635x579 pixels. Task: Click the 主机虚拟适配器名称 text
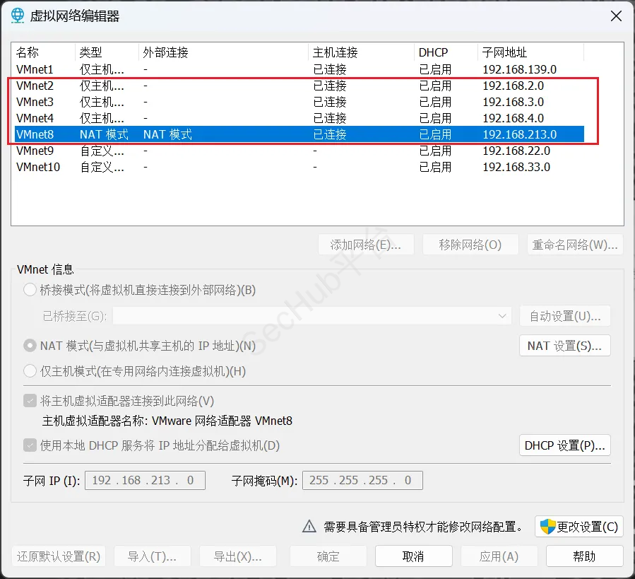[167, 421]
